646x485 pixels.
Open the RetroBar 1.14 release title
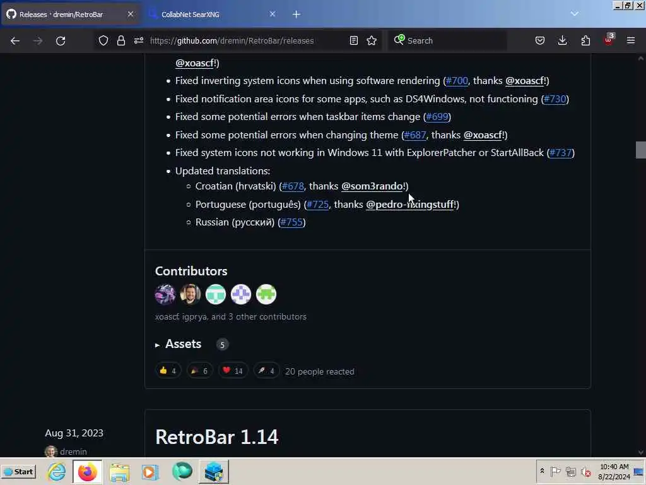[x=217, y=437]
